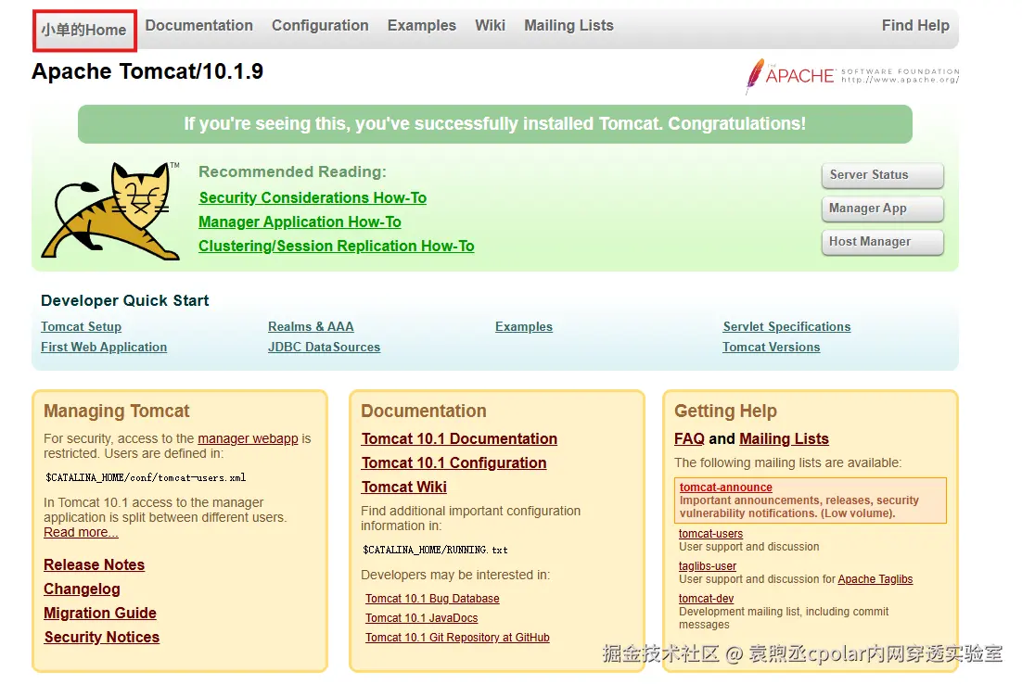Screen dimensions: 1022x684
Task: Open the 小单的Home nav item
Action: point(84,30)
